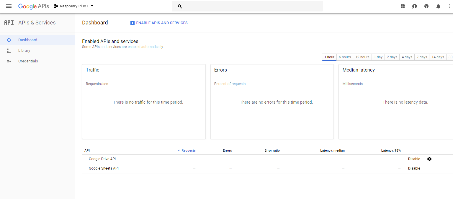Click the APIs & Services heading
The height and width of the screenshot is (199, 453).
[x=37, y=23]
